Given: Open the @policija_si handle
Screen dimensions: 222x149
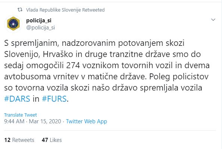Looking at the screenshot, I should coord(41,28).
